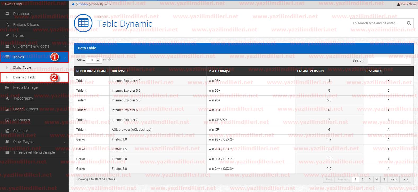Jump to page 3 in pagination
418x192 pixels.
[x=370, y=179]
